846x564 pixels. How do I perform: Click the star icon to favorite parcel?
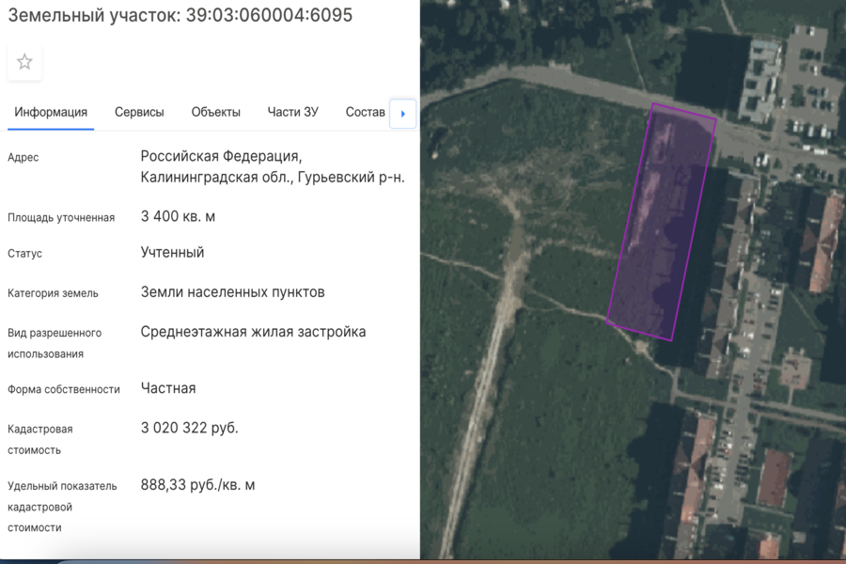[x=23, y=62]
